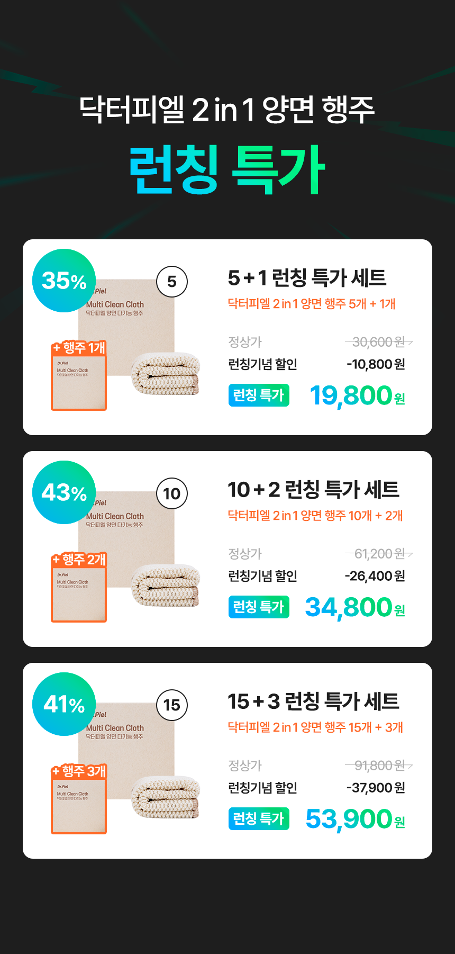
Task: Click the 런칭 특가 tag beside 34,800원
Action: pos(259,607)
